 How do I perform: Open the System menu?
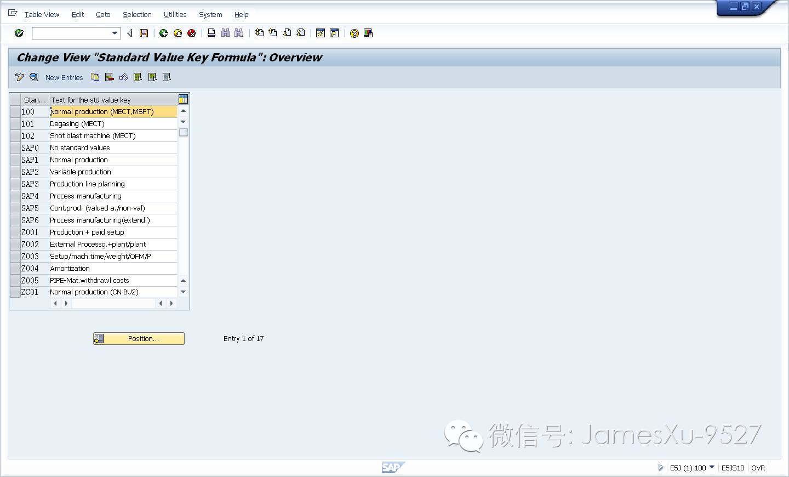210,14
